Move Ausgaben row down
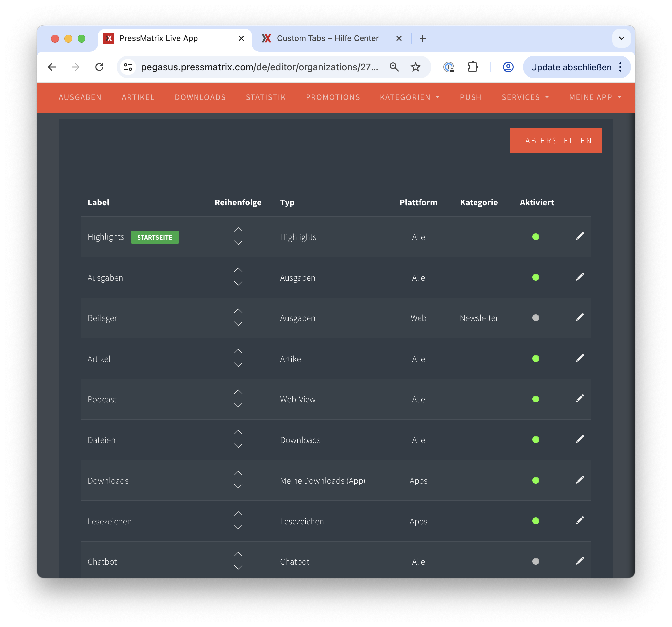The height and width of the screenshot is (627, 672). [238, 283]
